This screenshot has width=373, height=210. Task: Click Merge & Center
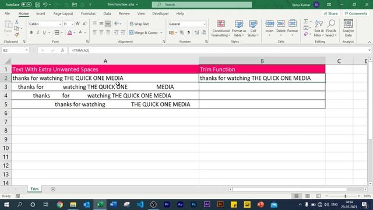pos(143,33)
